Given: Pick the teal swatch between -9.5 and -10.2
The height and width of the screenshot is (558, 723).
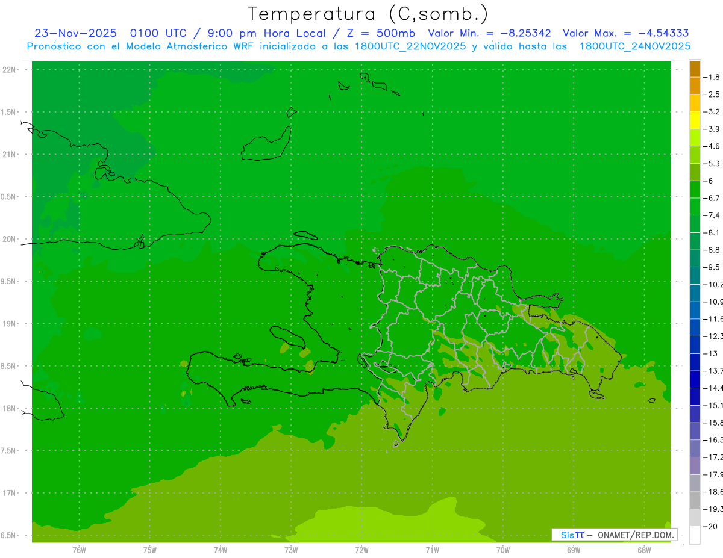Looking at the screenshot, I should (695, 276).
